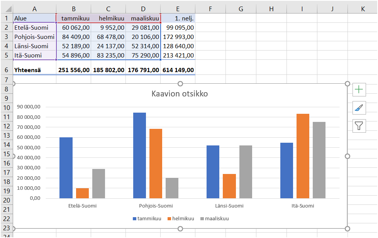
Task: Select row header 6
Action: 7,70
